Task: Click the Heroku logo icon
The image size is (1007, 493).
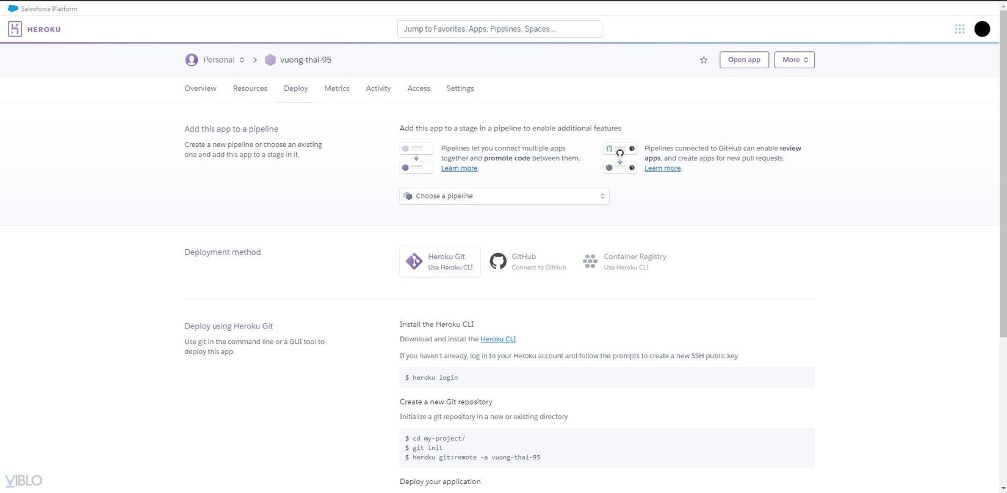Action: click(15, 29)
